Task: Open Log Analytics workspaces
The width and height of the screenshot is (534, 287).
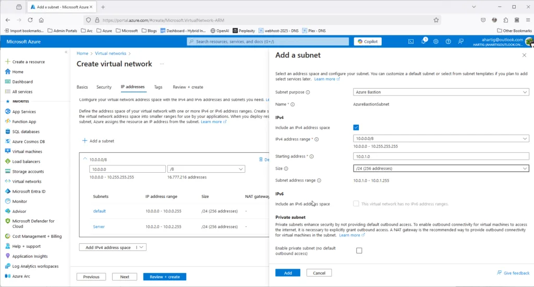Action: (32, 266)
